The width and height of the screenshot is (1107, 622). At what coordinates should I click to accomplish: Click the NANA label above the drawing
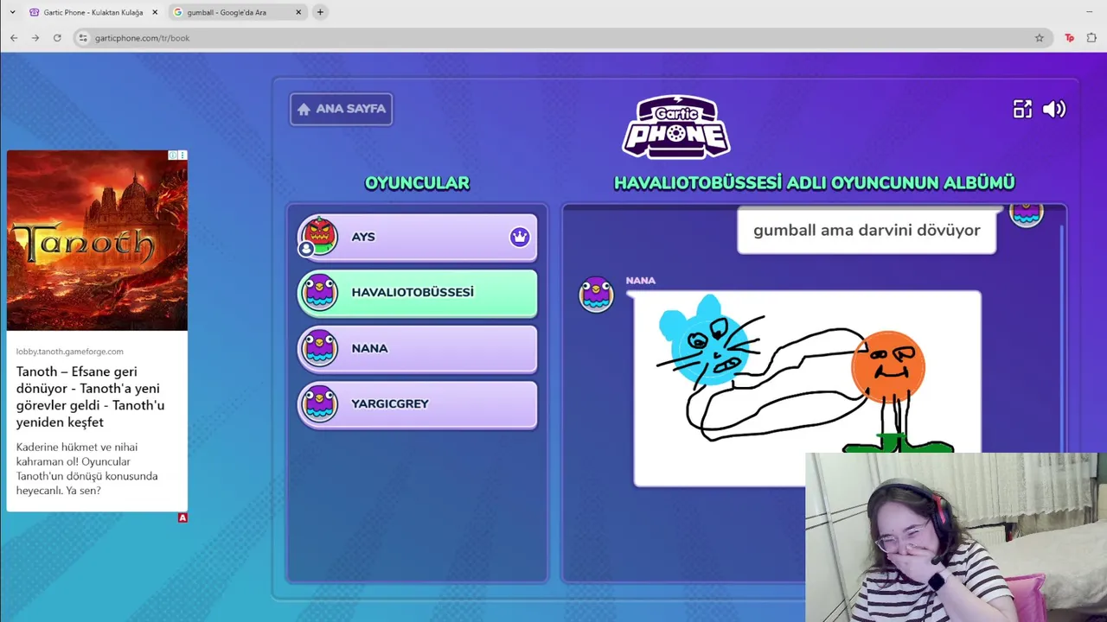pos(641,280)
